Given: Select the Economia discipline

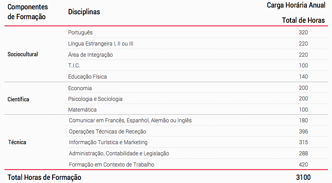Looking at the screenshot, I should (80, 88).
